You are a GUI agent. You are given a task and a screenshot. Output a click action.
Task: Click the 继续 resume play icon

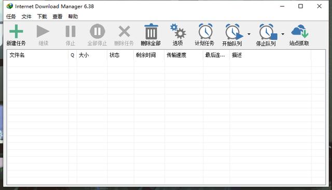[x=43, y=31]
